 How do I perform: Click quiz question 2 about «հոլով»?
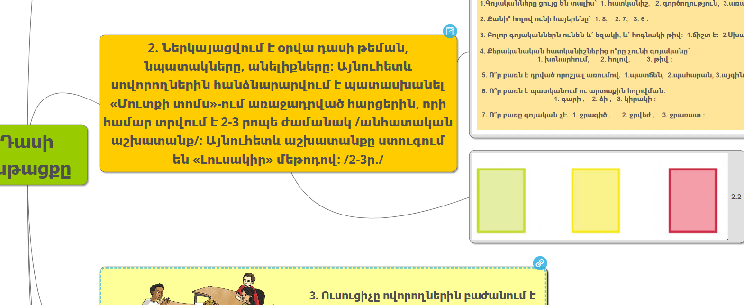click(x=564, y=19)
